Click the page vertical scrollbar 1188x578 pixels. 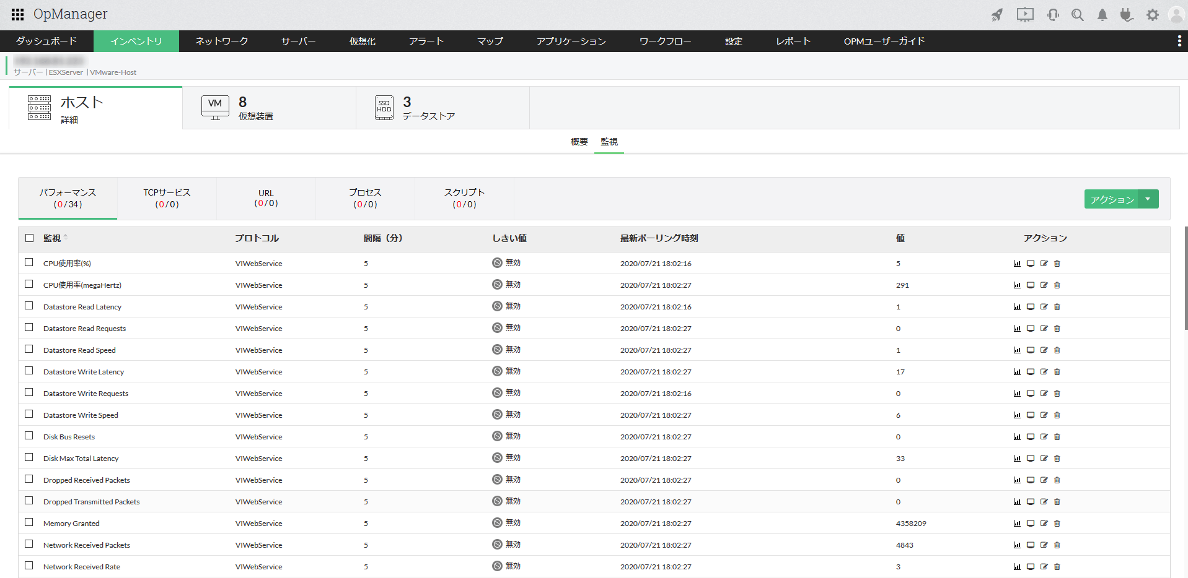coord(1186,278)
